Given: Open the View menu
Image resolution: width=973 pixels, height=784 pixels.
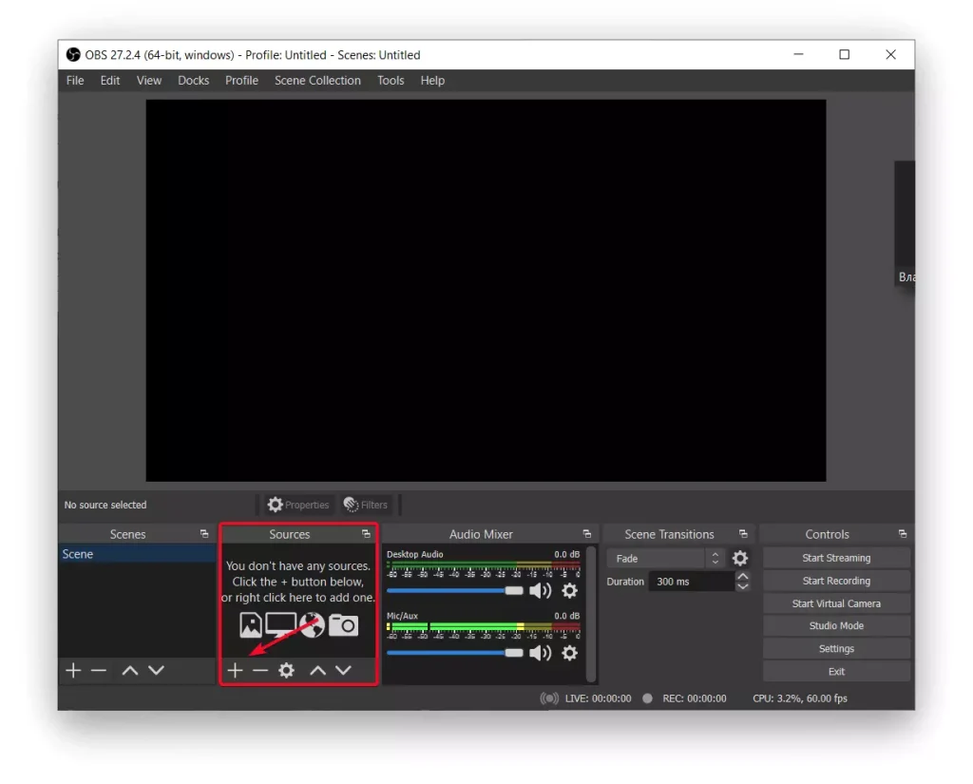Looking at the screenshot, I should [149, 81].
